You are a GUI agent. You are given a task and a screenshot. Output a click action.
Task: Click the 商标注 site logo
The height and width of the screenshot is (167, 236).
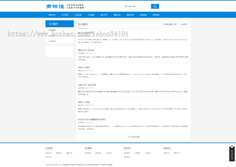pos(55,7)
